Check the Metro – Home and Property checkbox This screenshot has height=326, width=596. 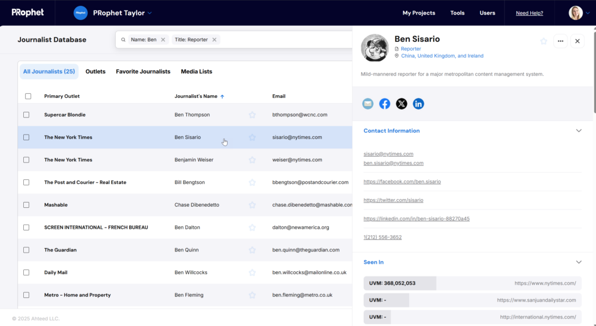tap(26, 295)
